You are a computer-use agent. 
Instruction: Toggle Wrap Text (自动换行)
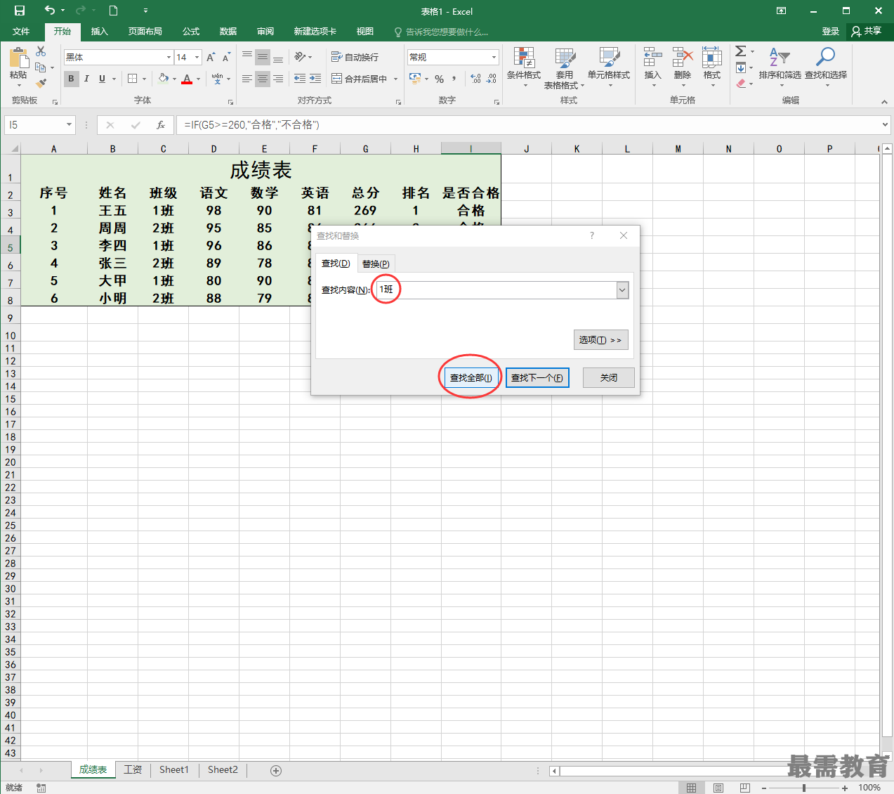click(x=355, y=57)
